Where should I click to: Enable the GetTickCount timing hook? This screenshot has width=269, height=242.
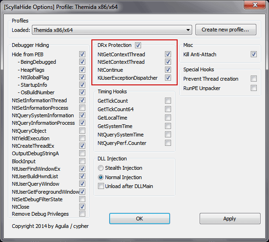tap(168, 101)
